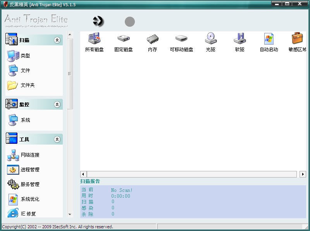The height and width of the screenshot is (231, 310).
Task: Select the 光驱 CD-ROM drive scan icon
Action: [x=210, y=42]
